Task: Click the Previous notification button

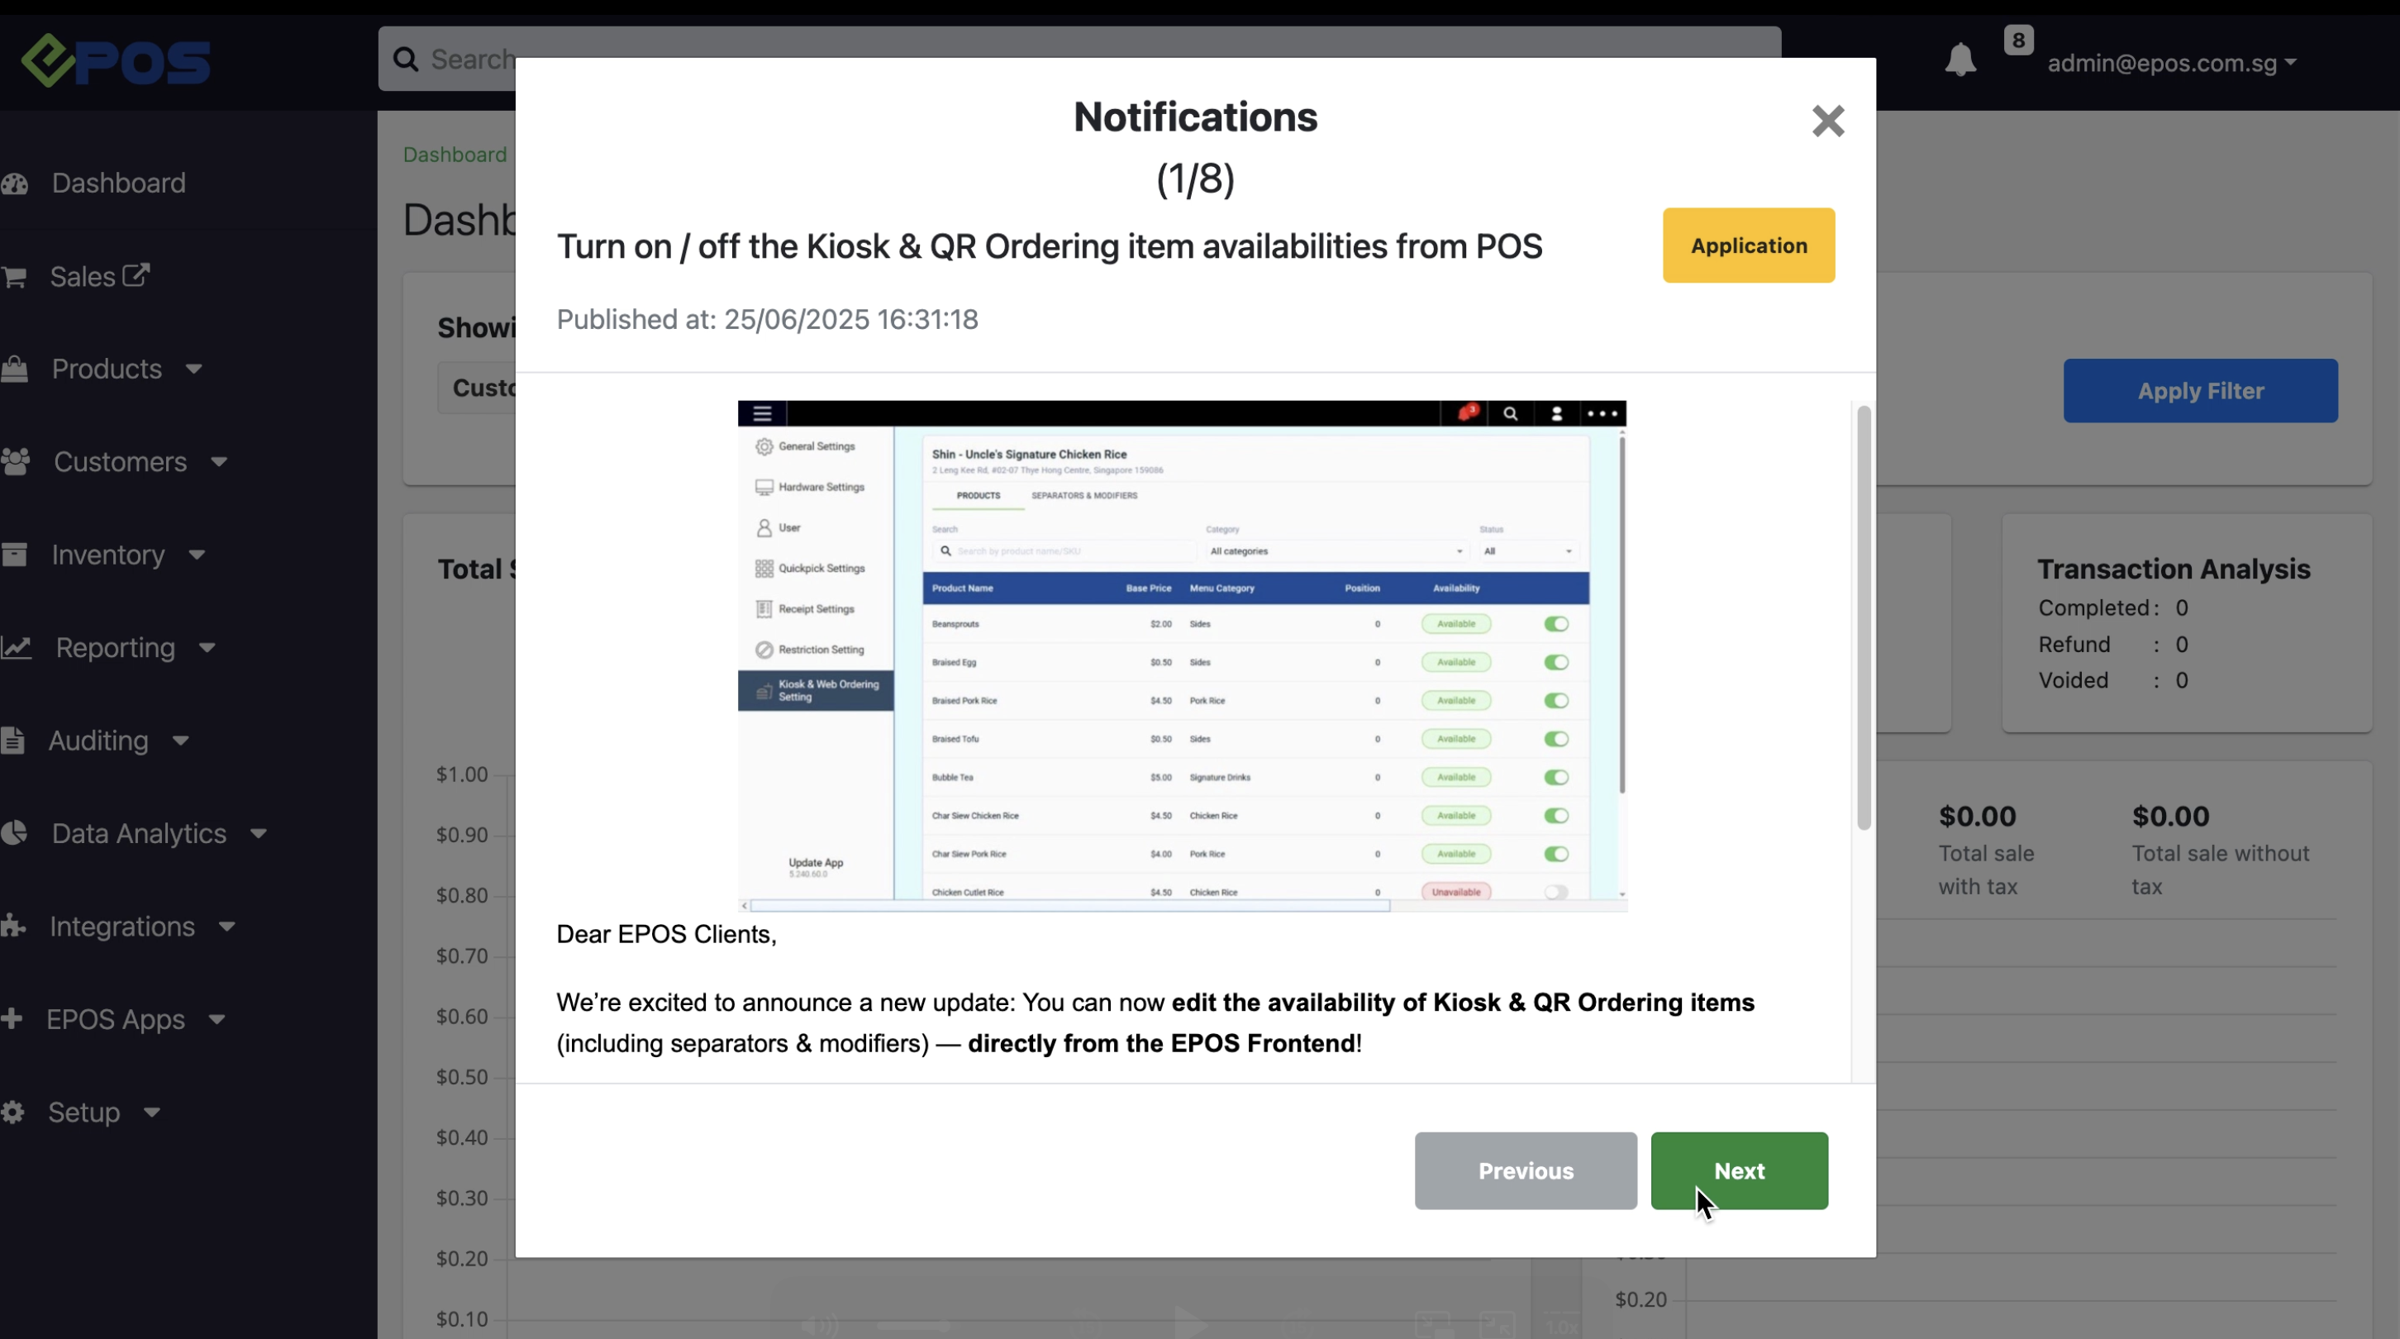Action: [x=1525, y=1170]
